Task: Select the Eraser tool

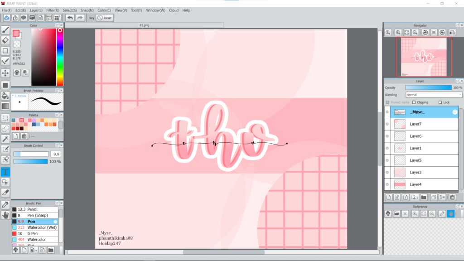Action: pos(5,40)
